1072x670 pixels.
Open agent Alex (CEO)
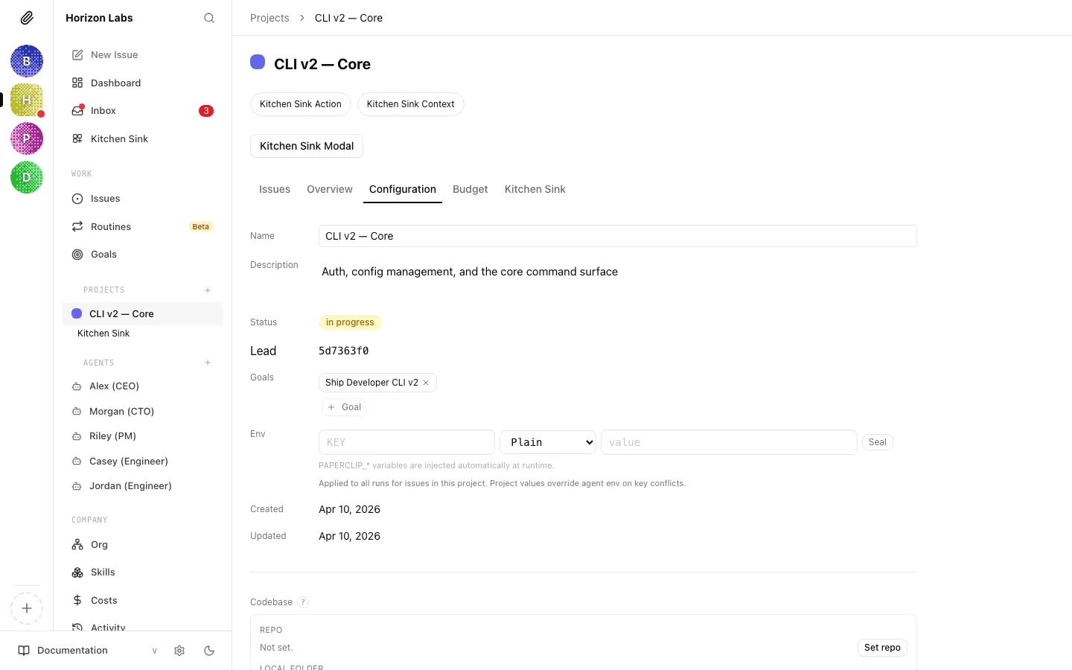(x=142, y=386)
